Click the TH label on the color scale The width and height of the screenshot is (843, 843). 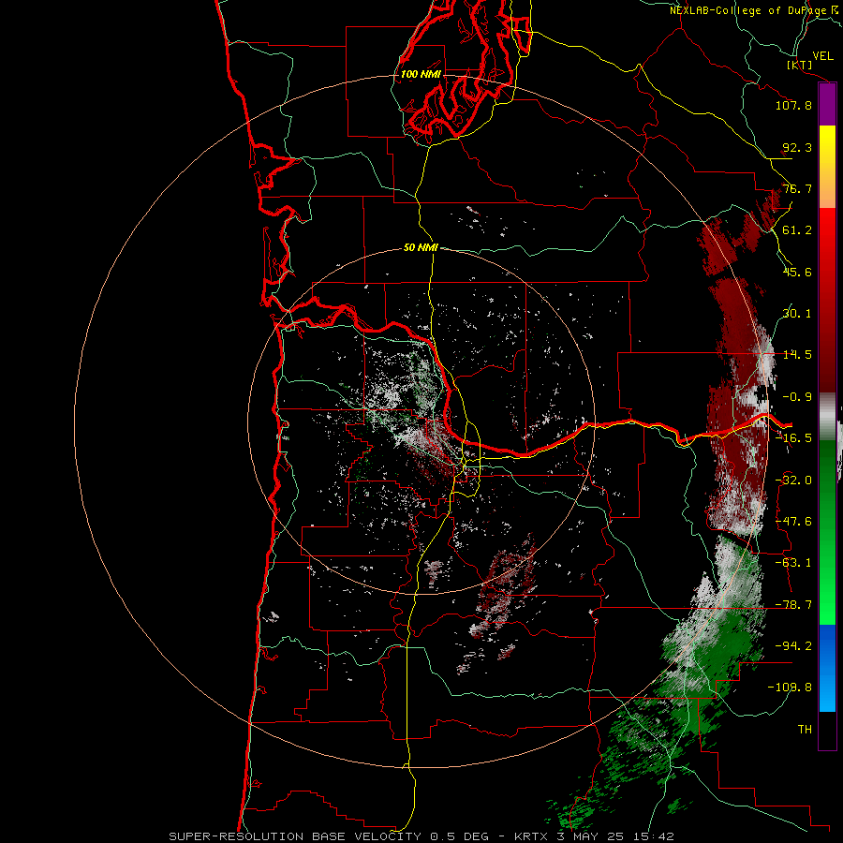(805, 729)
